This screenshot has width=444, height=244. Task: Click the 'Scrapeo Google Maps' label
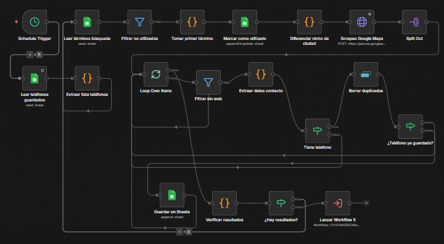click(362, 39)
